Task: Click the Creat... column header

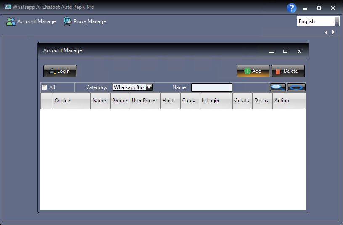Action: point(242,101)
